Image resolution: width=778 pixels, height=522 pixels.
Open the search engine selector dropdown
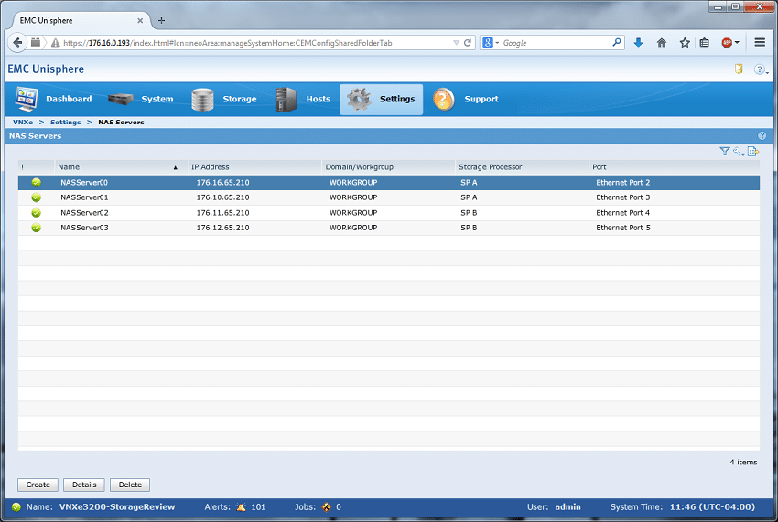coord(491,43)
